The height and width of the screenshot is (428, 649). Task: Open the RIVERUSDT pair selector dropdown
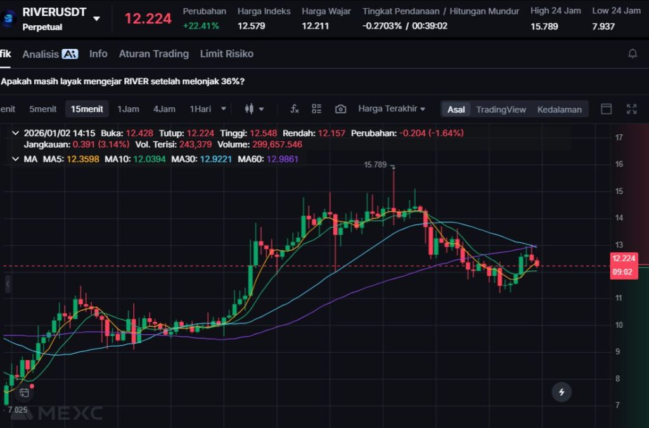(96, 18)
